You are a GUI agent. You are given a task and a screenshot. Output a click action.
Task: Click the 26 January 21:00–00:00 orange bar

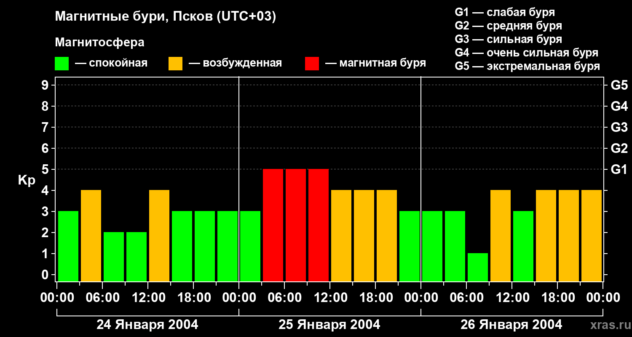point(592,235)
